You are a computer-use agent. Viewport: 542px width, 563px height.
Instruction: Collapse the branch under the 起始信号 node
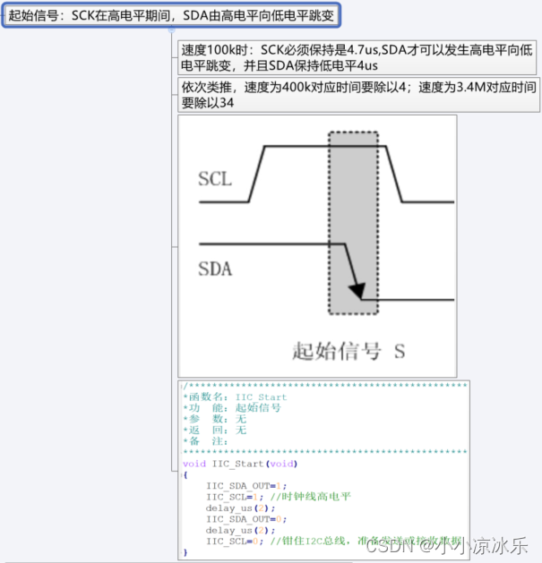point(171,30)
